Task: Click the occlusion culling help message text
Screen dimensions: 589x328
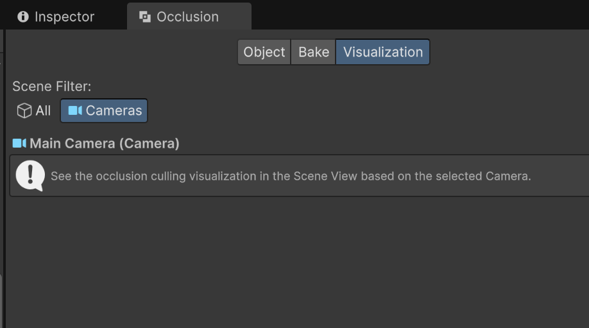Action: 291,176
